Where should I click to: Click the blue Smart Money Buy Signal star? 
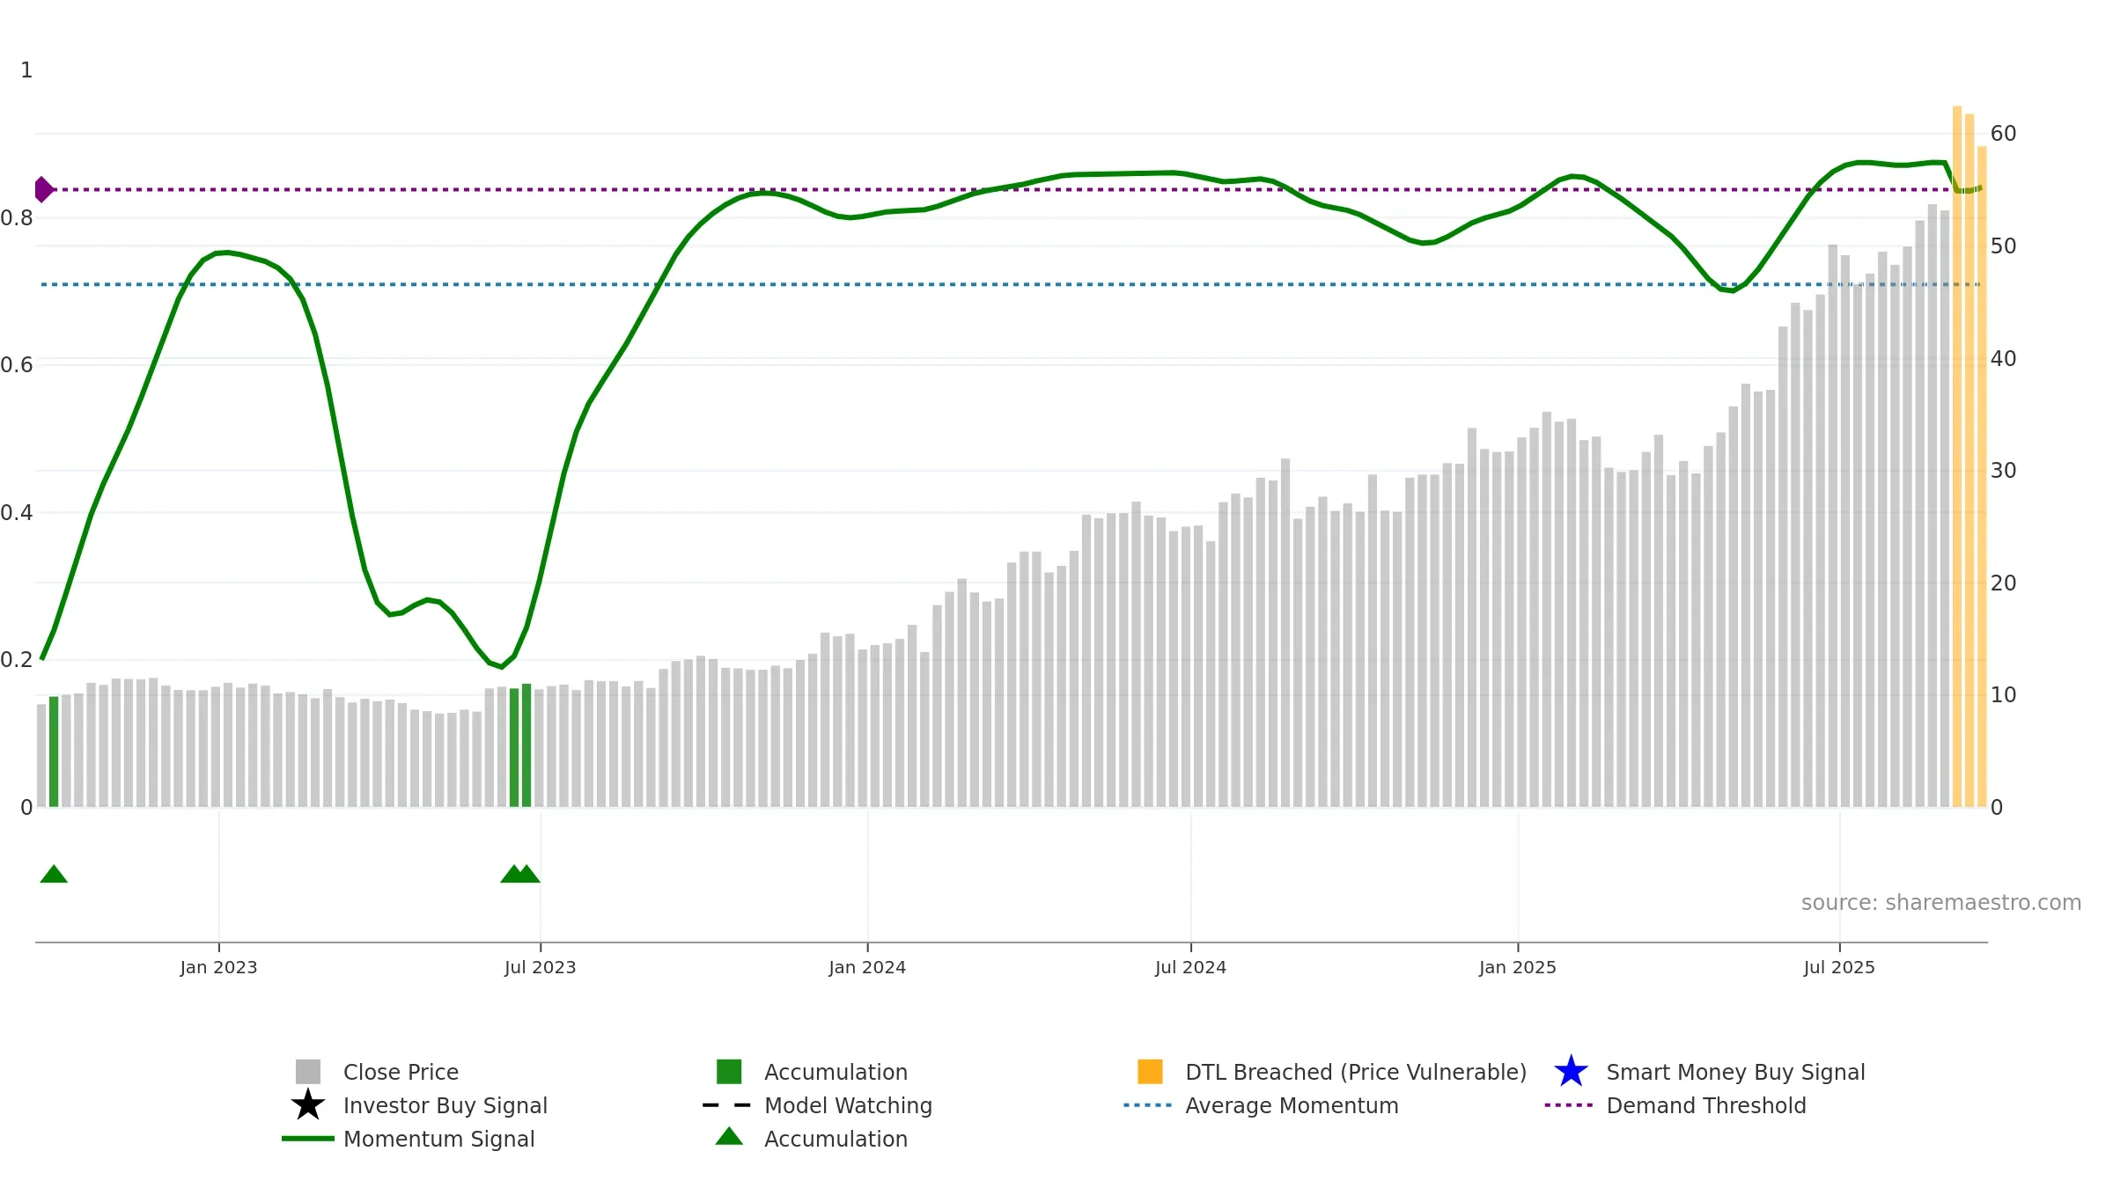(x=1571, y=1072)
